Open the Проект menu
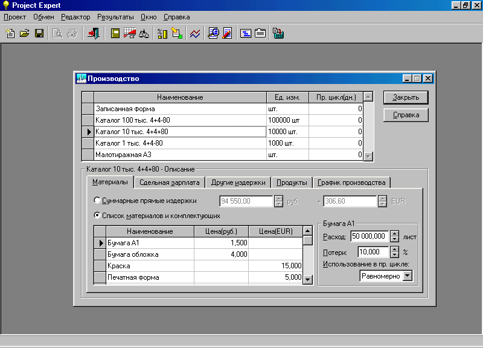This screenshot has width=483, height=348. (14, 17)
